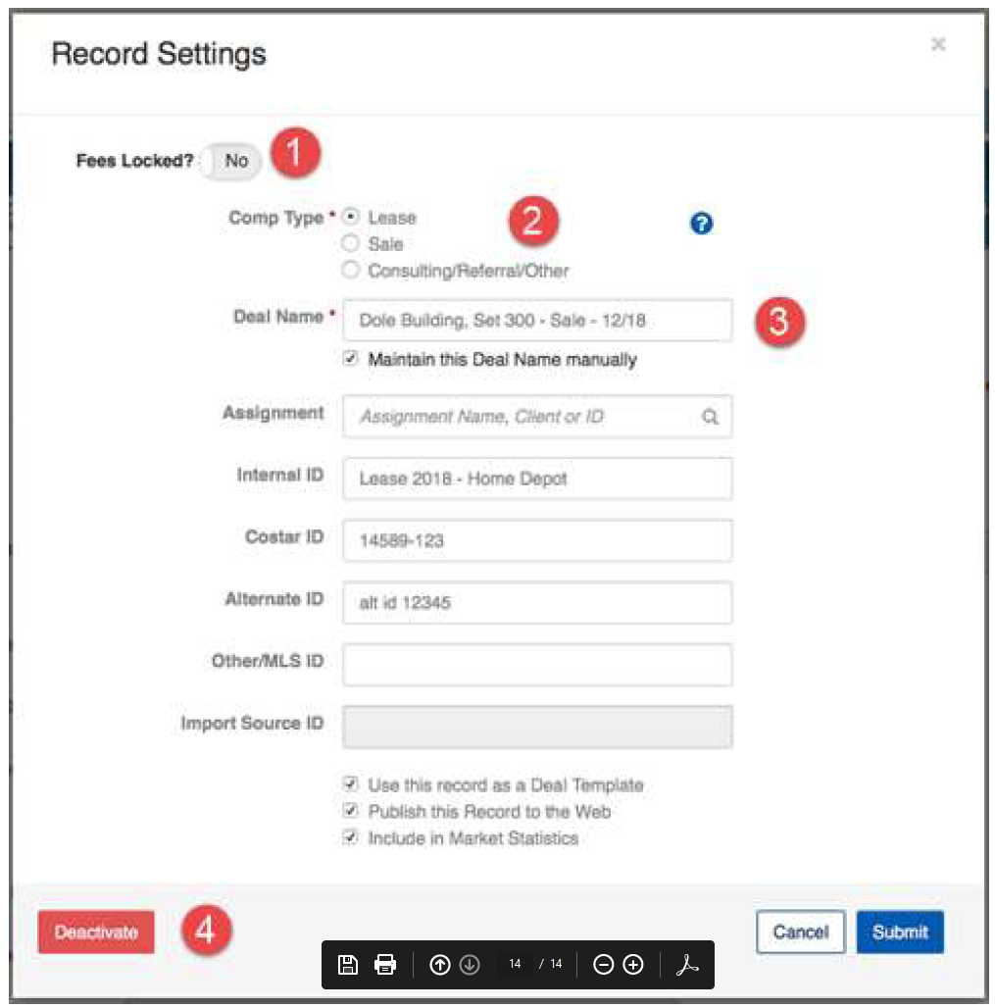Click the Cancel button
The image size is (995, 1008).
point(800,932)
